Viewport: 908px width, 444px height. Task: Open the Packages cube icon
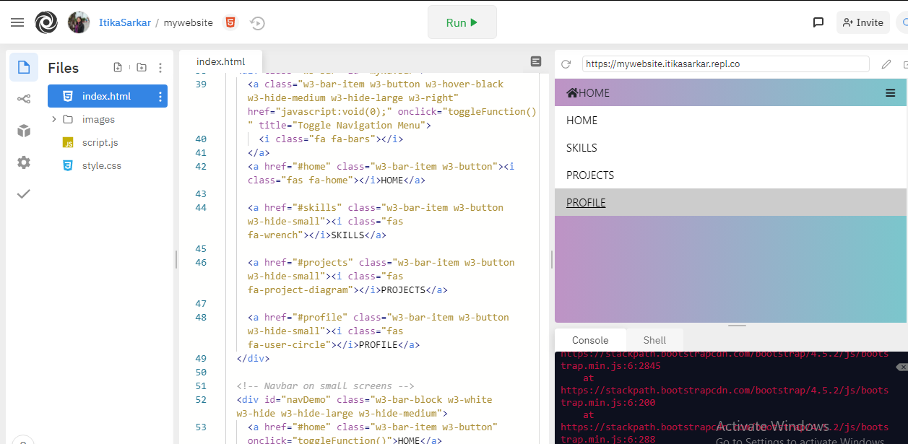24,131
